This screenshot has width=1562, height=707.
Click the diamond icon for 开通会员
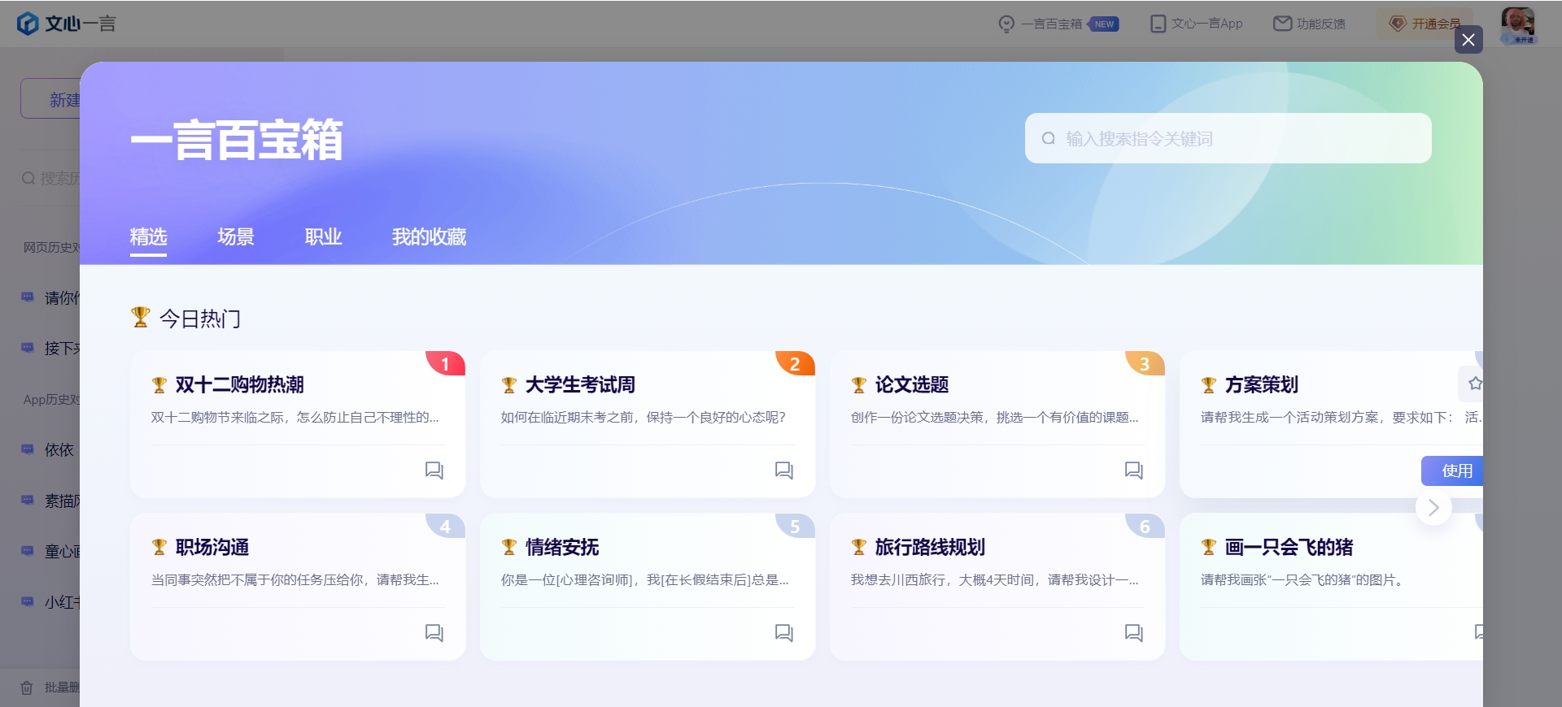(1398, 24)
